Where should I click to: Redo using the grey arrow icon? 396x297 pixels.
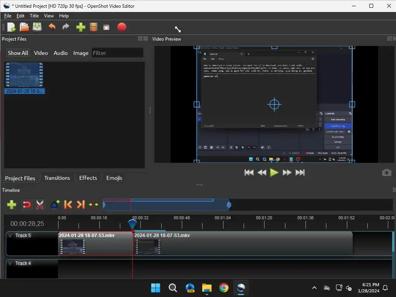pos(66,27)
